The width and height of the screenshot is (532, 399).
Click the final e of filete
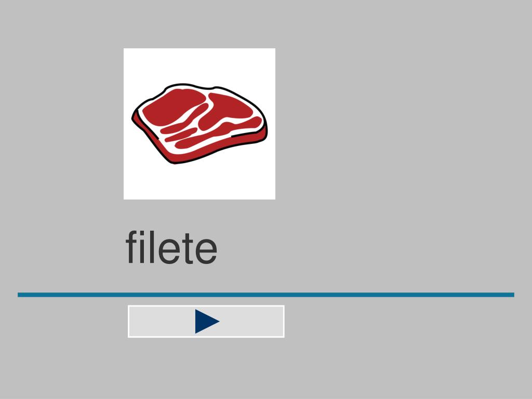click(206, 251)
